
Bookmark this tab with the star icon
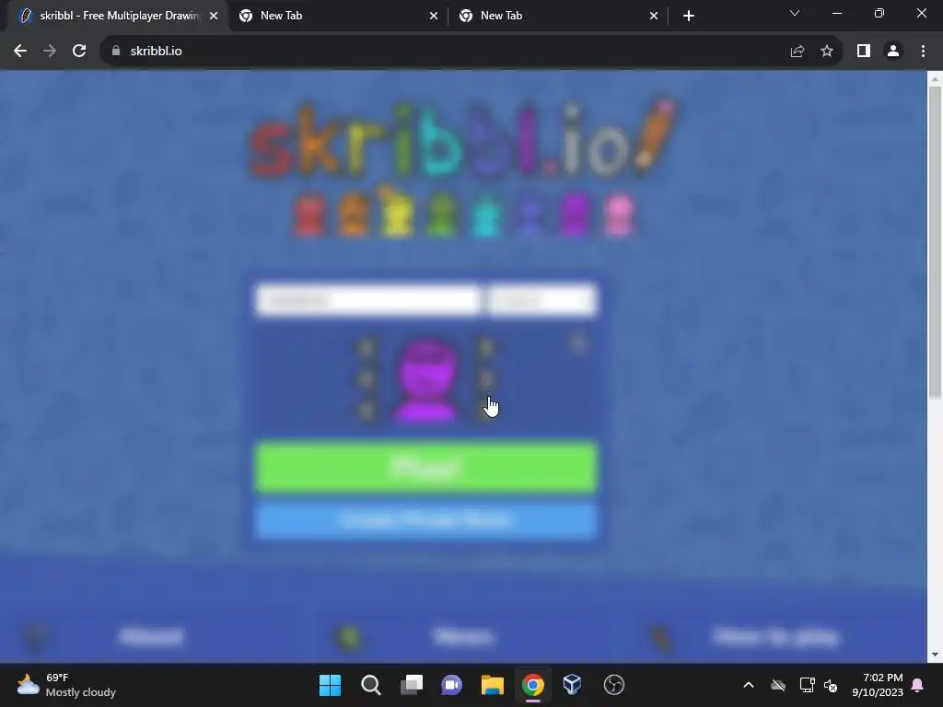point(827,52)
